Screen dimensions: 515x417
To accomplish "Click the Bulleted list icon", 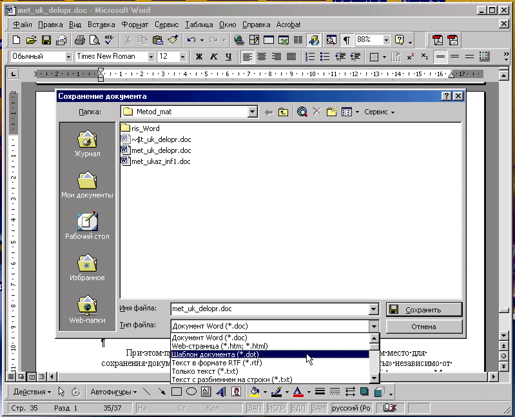I will tap(325, 57).
